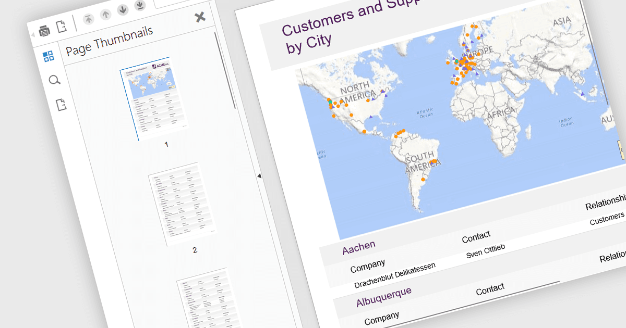626x328 pixels.
Task: Click 'Drachenblut Delikatessen' company cell
Action: (394, 275)
